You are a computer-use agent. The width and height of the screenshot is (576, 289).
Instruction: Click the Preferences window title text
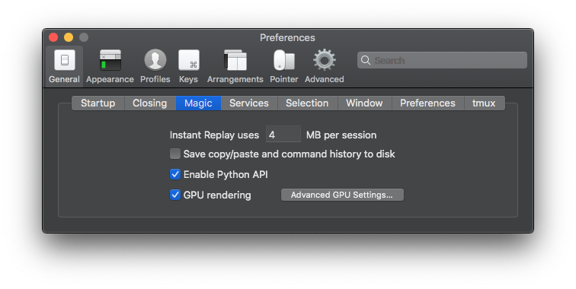point(287,37)
